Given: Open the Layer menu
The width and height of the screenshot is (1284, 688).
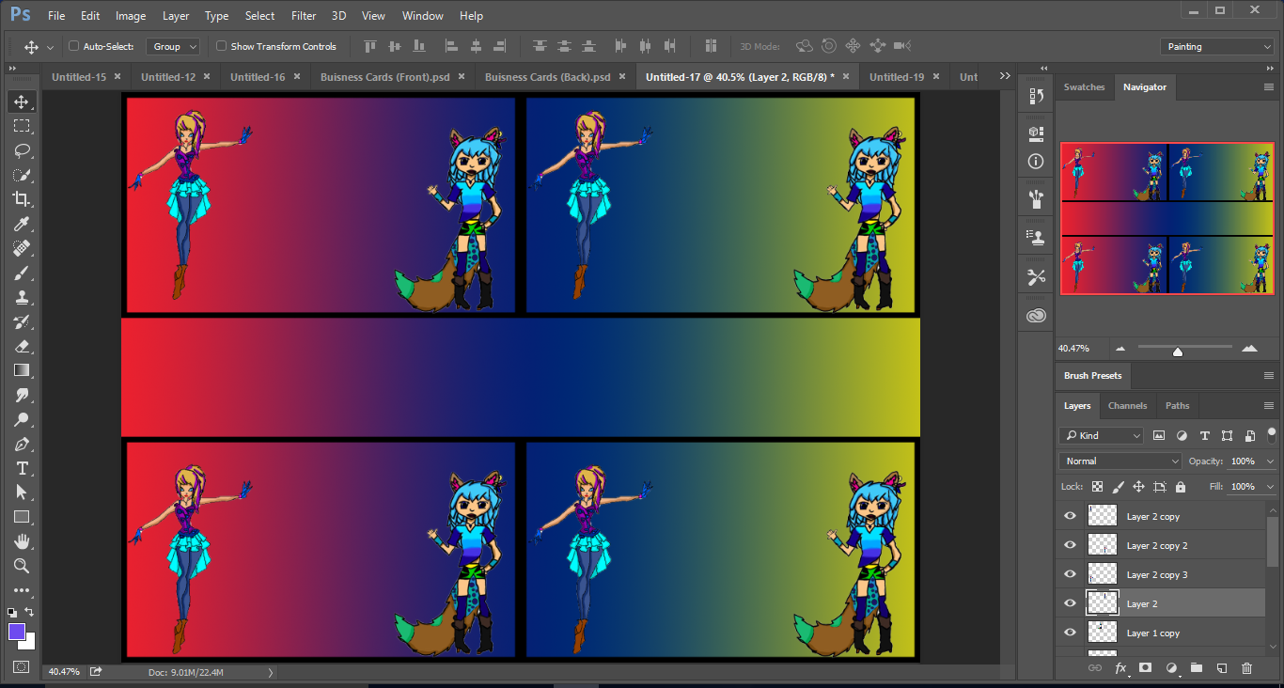Looking at the screenshot, I should coord(176,16).
